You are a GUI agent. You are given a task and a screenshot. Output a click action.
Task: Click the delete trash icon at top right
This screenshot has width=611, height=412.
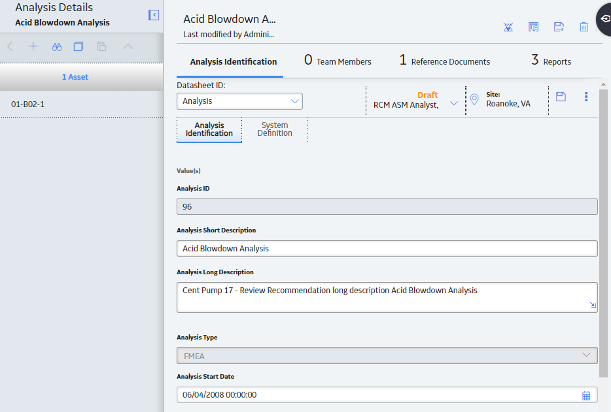click(x=584, y=27)
